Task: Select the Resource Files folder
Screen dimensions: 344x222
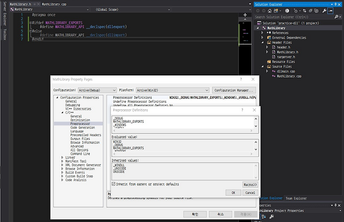Action: click(283, 62)
